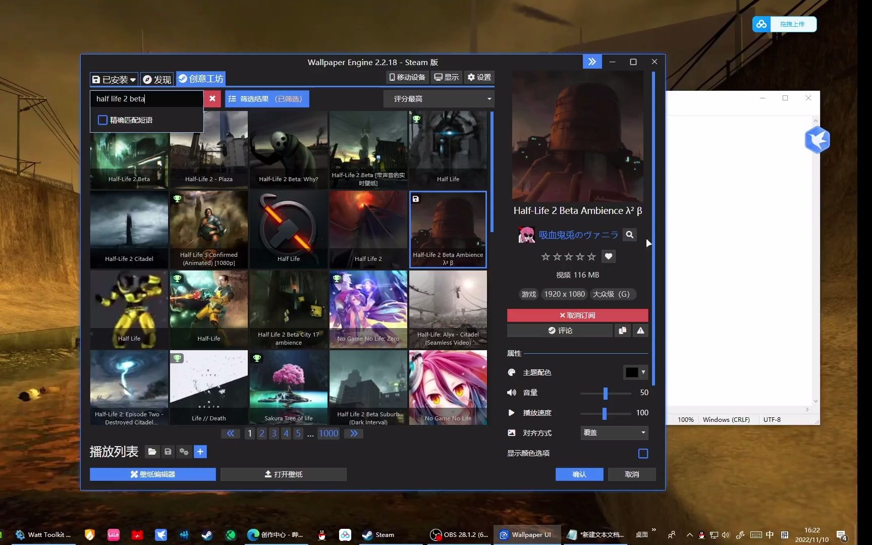Add to playlist with plus icon
Viewport: 872px width, 545px height.
(x=200, y=452)
